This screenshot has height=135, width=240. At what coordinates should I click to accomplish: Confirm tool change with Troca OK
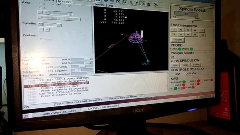(x=177, y=40)
